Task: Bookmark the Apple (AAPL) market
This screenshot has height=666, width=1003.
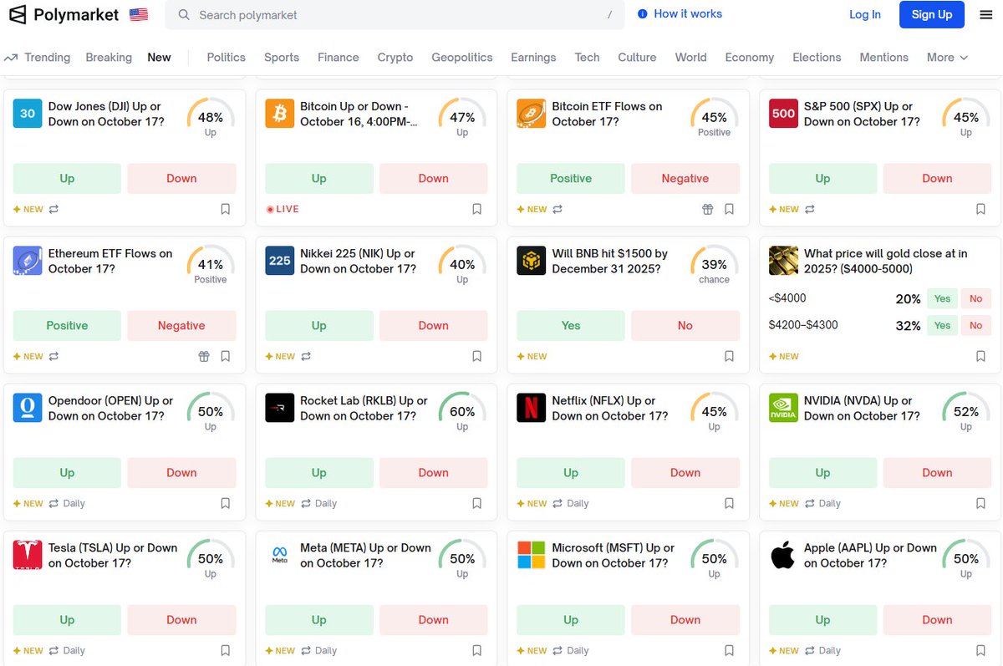Action: [x=980, y=650]
